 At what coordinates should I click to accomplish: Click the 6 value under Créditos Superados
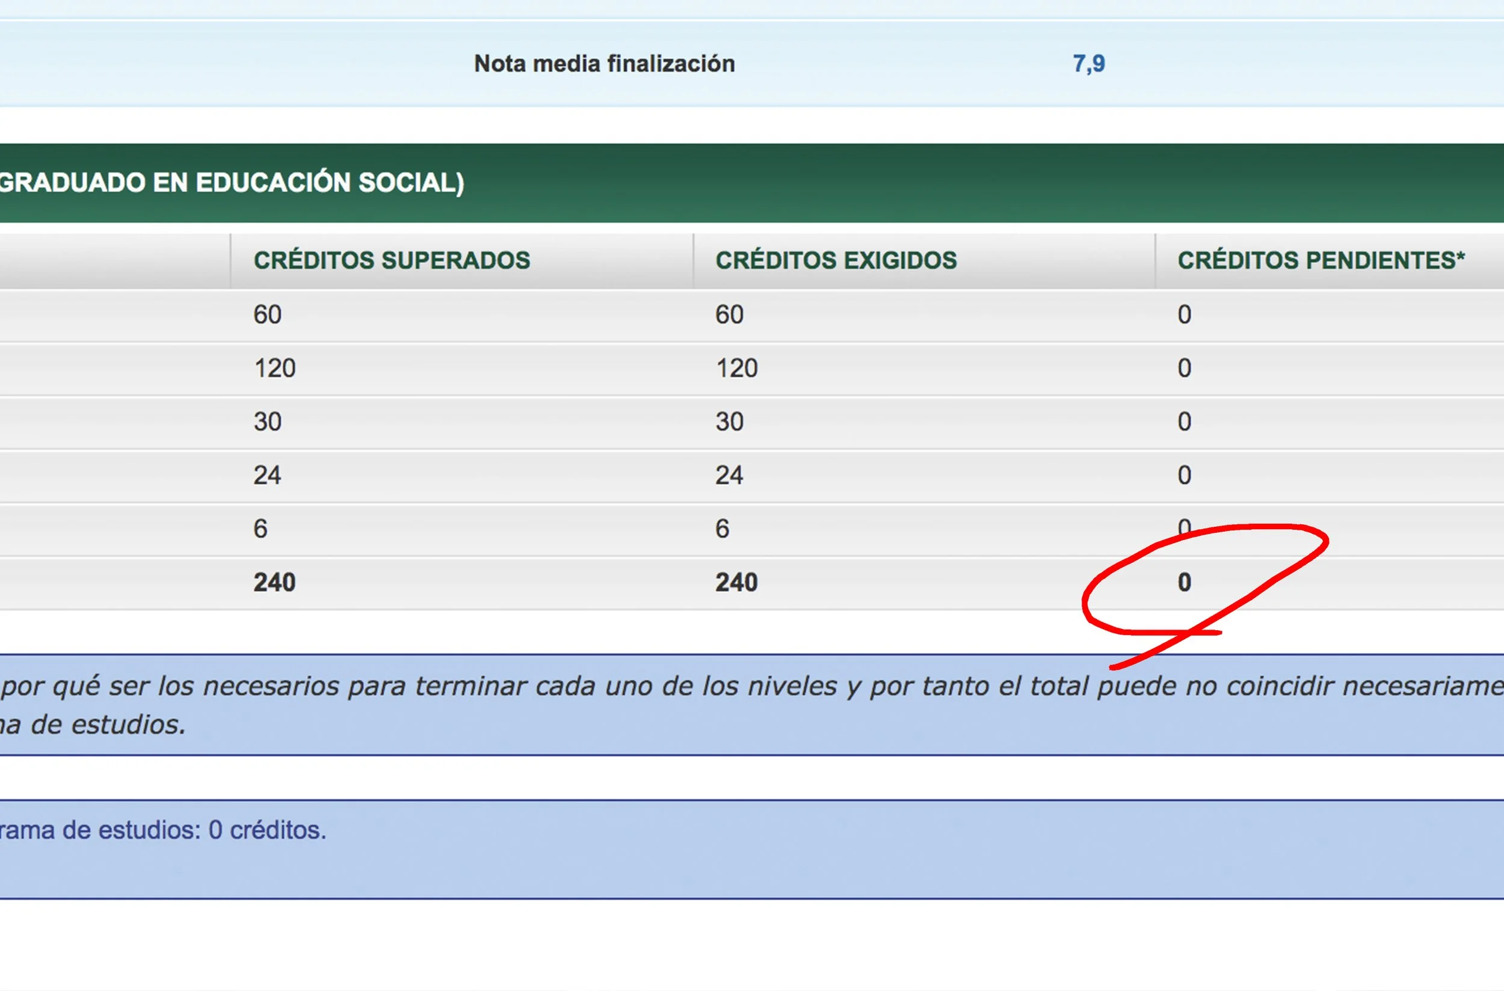point(260,529)
